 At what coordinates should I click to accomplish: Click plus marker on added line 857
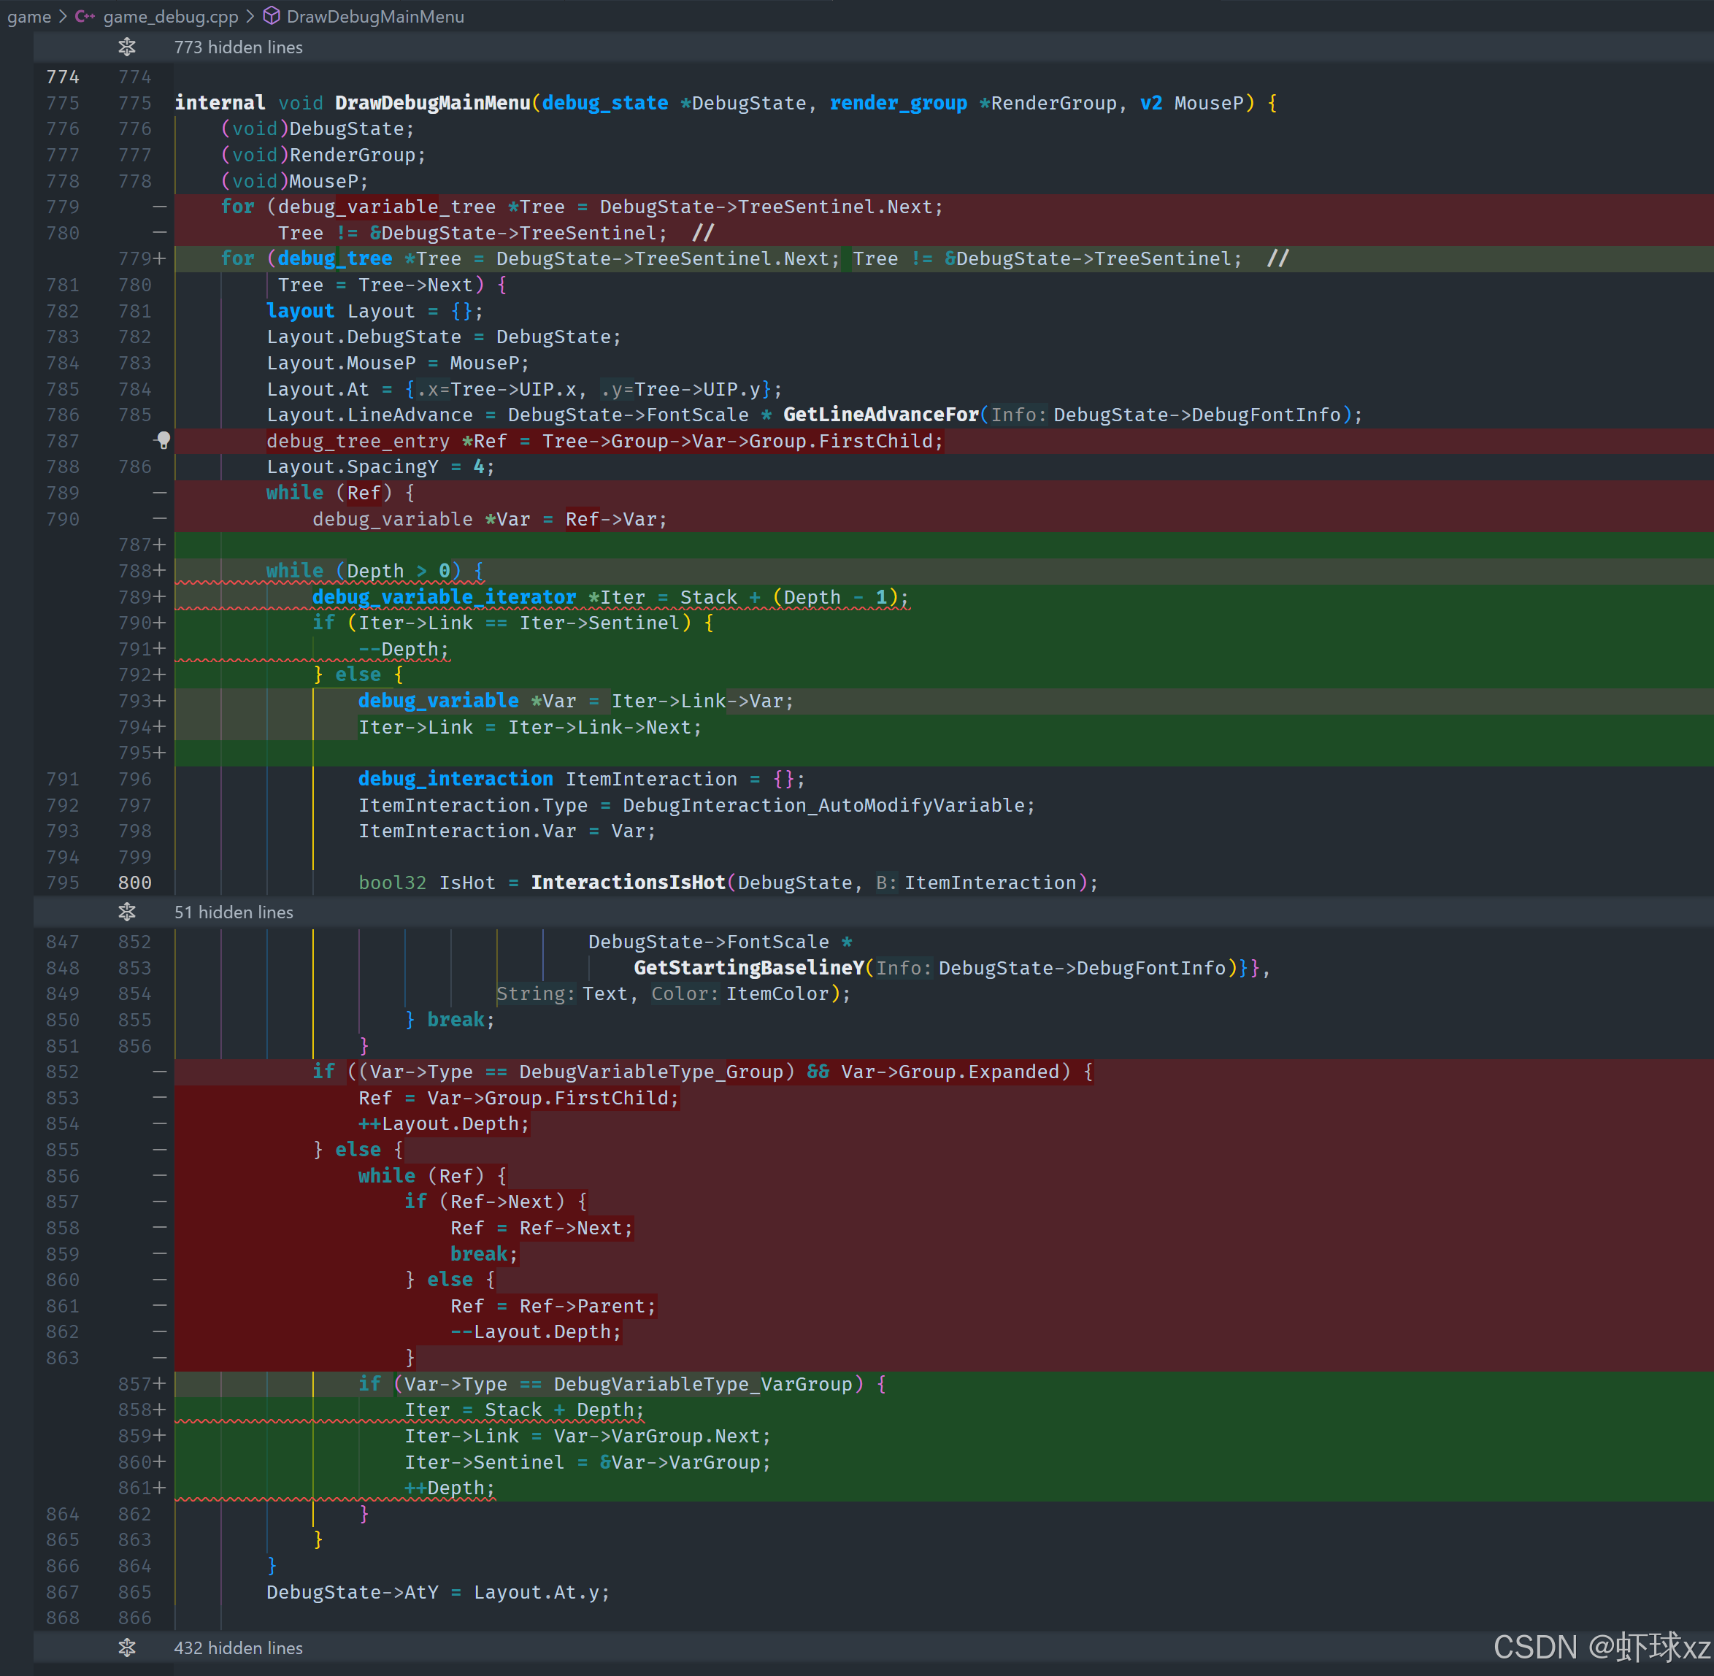(x=159, y=1384)
